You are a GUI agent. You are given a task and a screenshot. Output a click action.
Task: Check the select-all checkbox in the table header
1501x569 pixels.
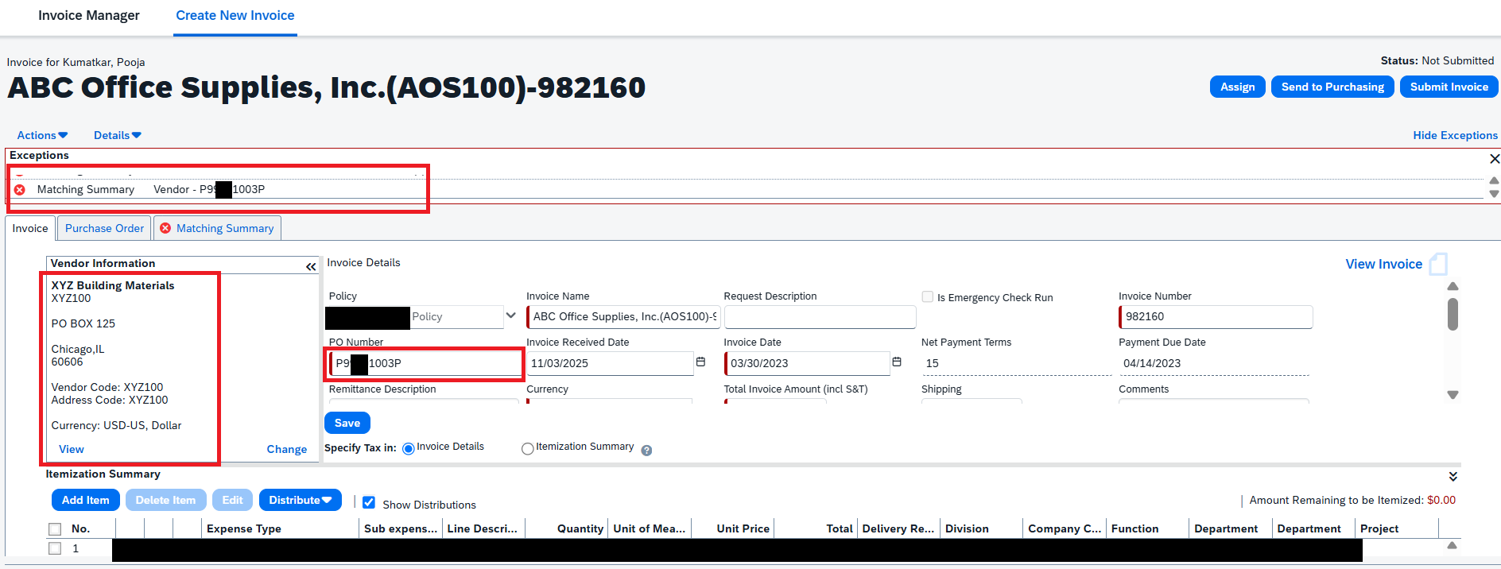tap(55, 529)
